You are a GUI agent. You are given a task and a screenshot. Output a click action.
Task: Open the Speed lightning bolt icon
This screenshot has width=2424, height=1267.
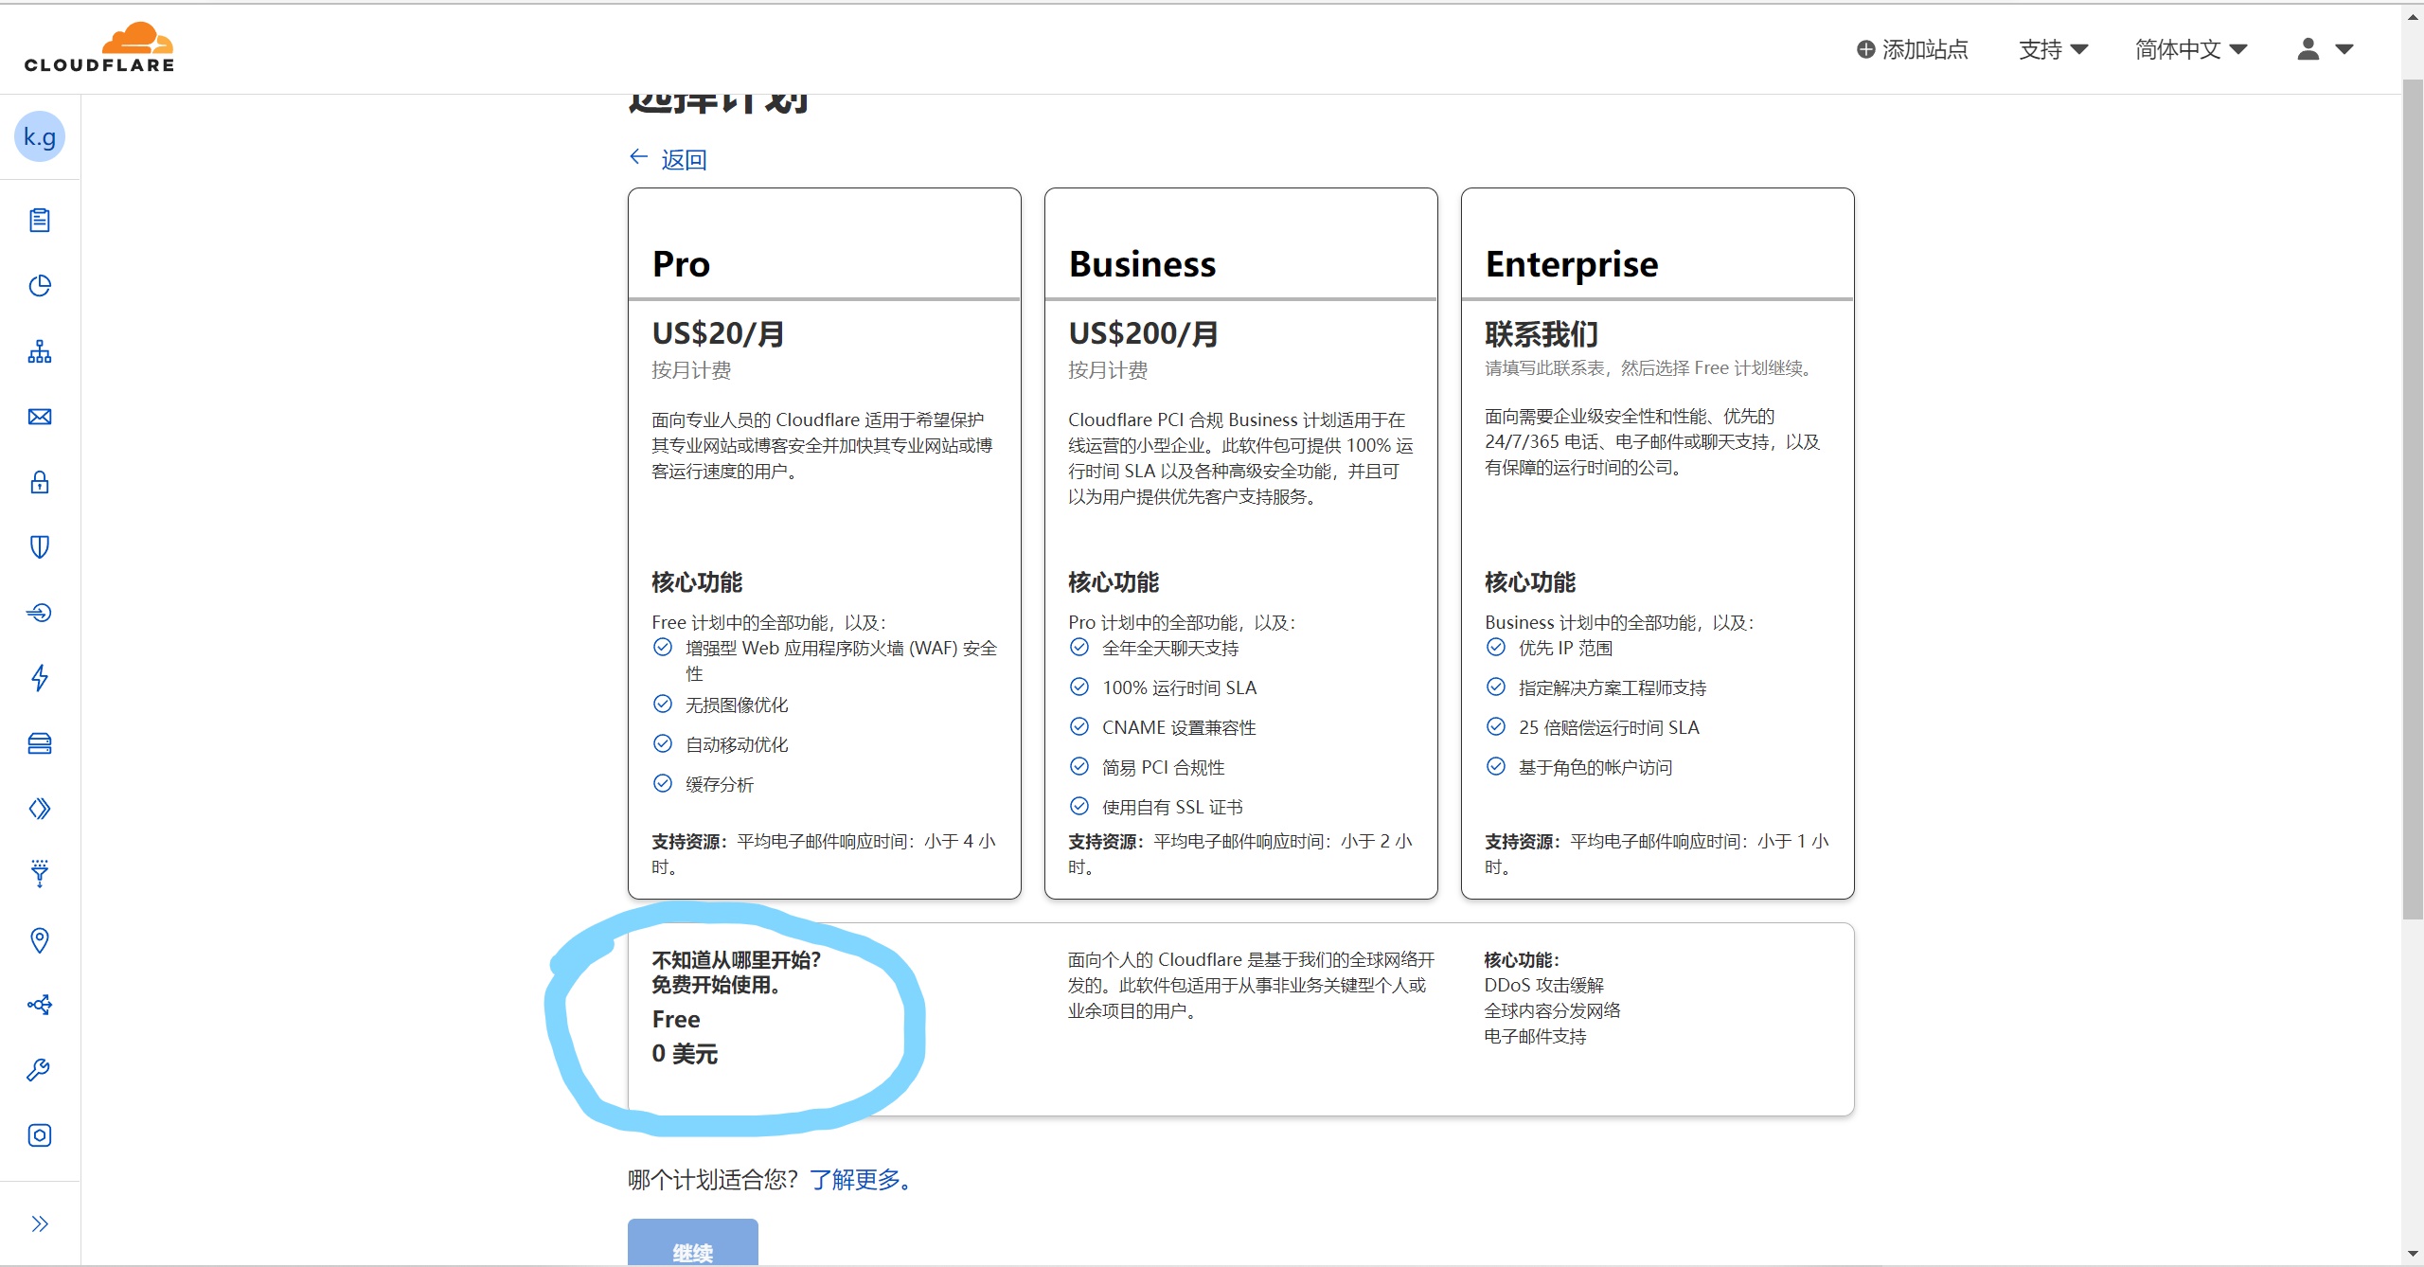coord(40,678)
